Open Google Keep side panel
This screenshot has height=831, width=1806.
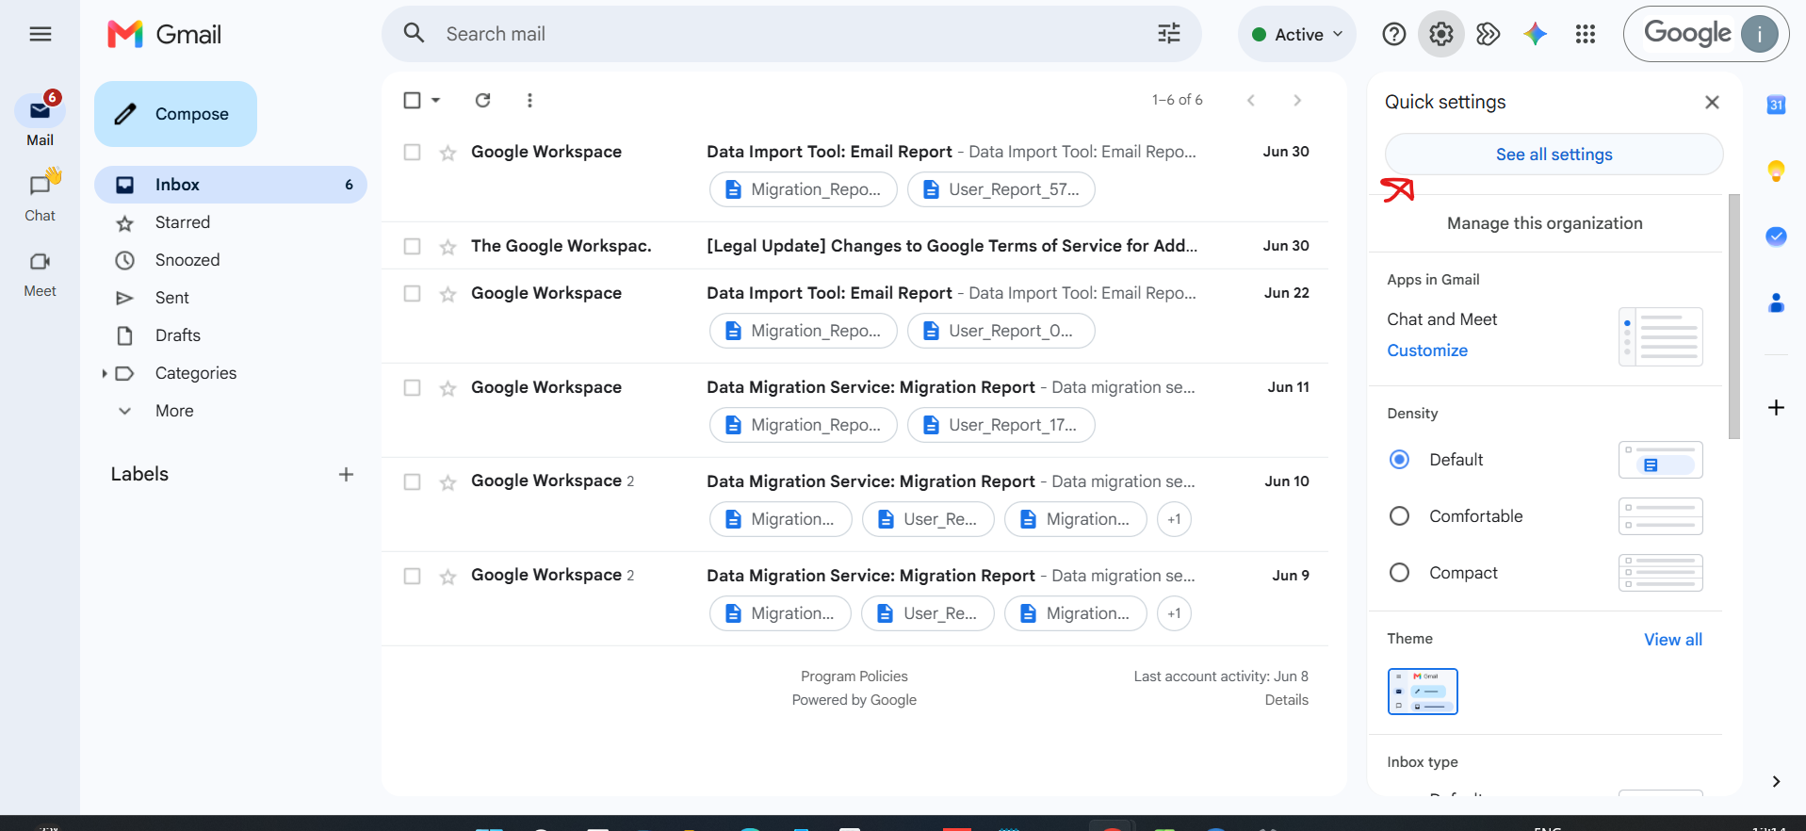click(1776, 171)
